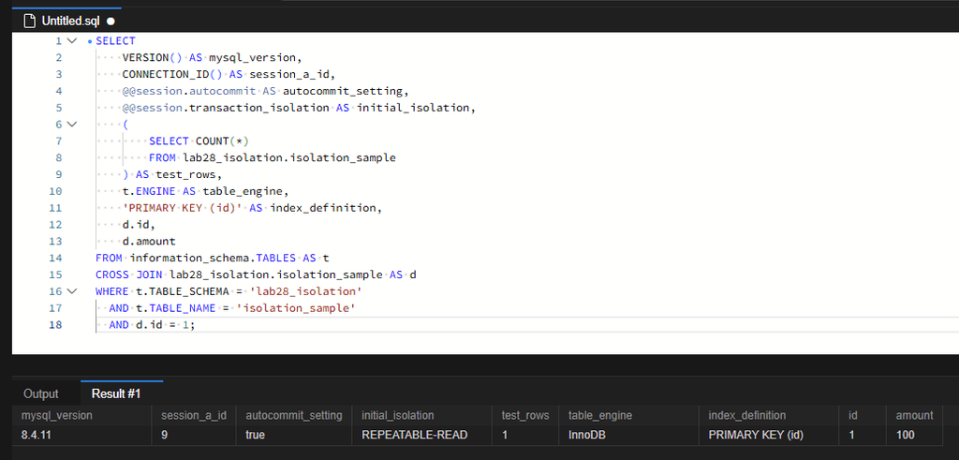Click @@session.transaction_isolation on line 5
The width and height of the screenshot is (959, 460).
(226, 108)
